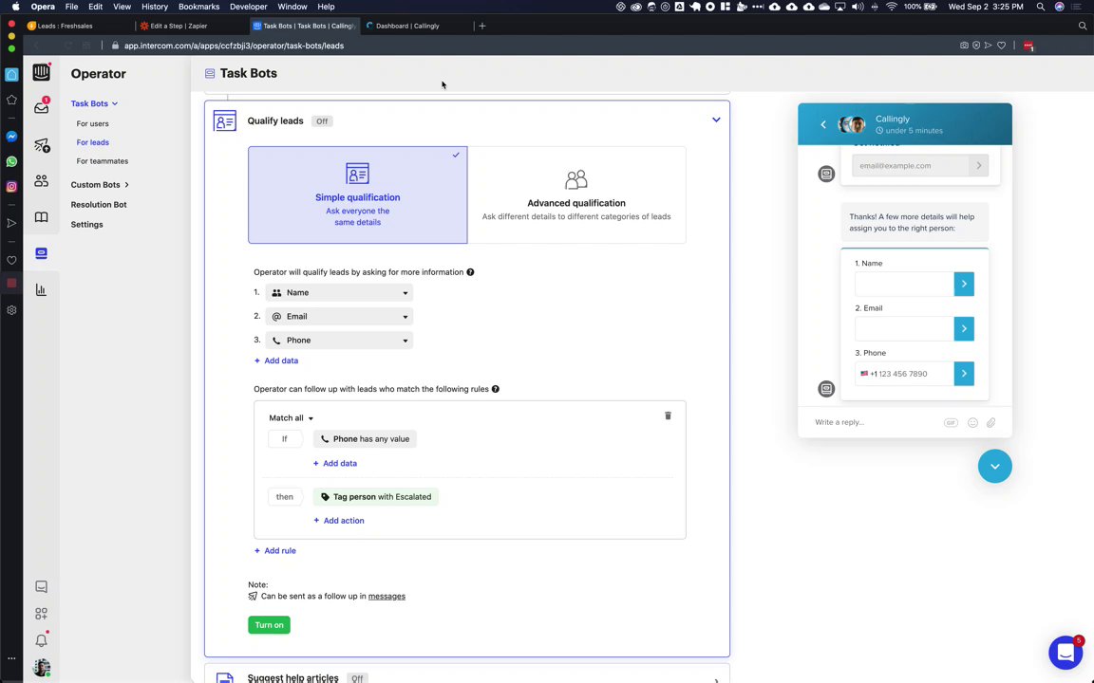Viewport: 1094px width, 683px height.
Task: Open the macOS Spotlight search icon
Action: click(x=1040, y=7)
